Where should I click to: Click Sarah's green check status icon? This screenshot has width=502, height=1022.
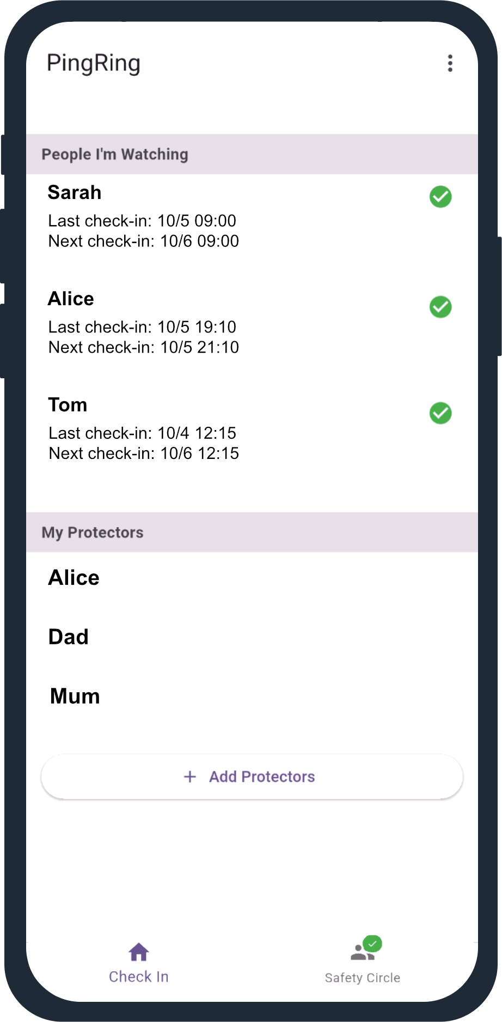(x=440, y=197)
